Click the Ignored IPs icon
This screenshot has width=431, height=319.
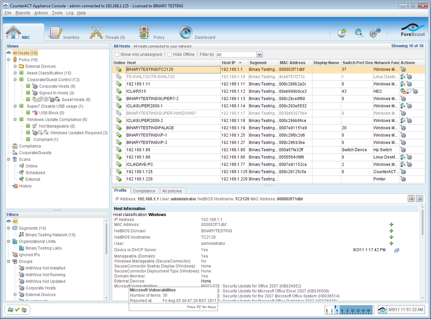[15, 255]
